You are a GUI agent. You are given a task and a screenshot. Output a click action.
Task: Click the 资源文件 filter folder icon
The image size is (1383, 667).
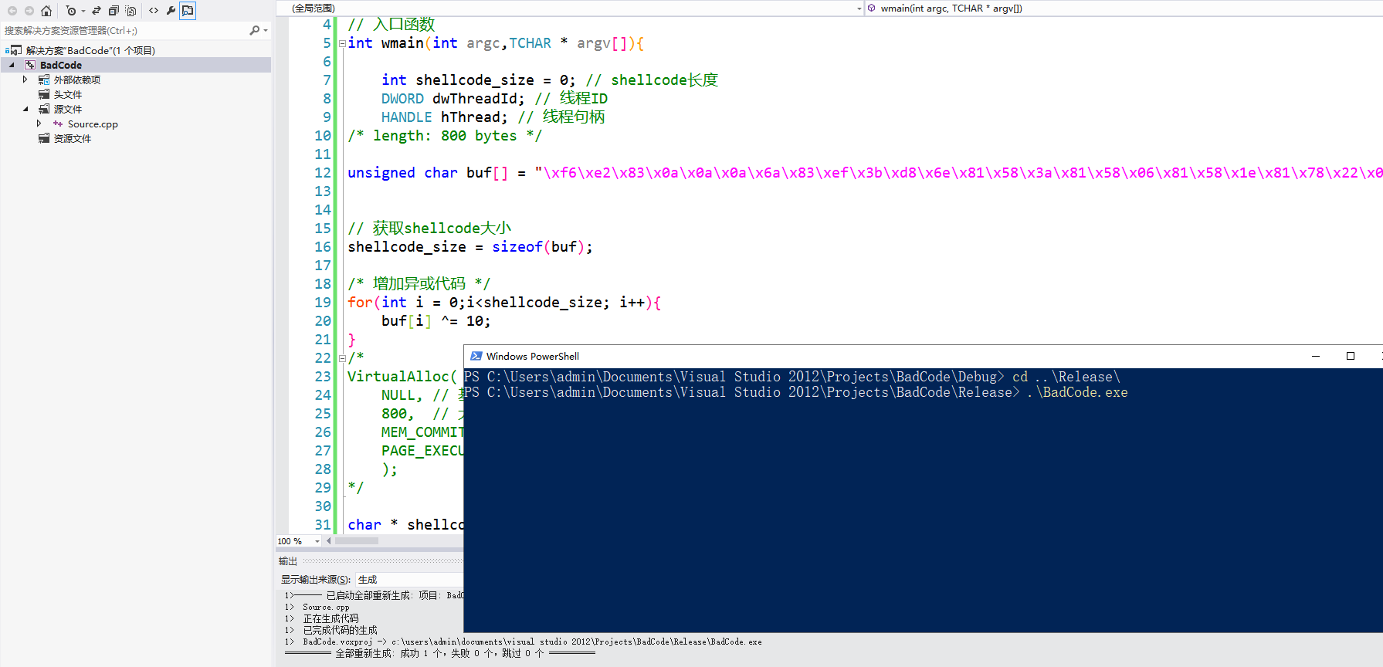coord(44,138)
